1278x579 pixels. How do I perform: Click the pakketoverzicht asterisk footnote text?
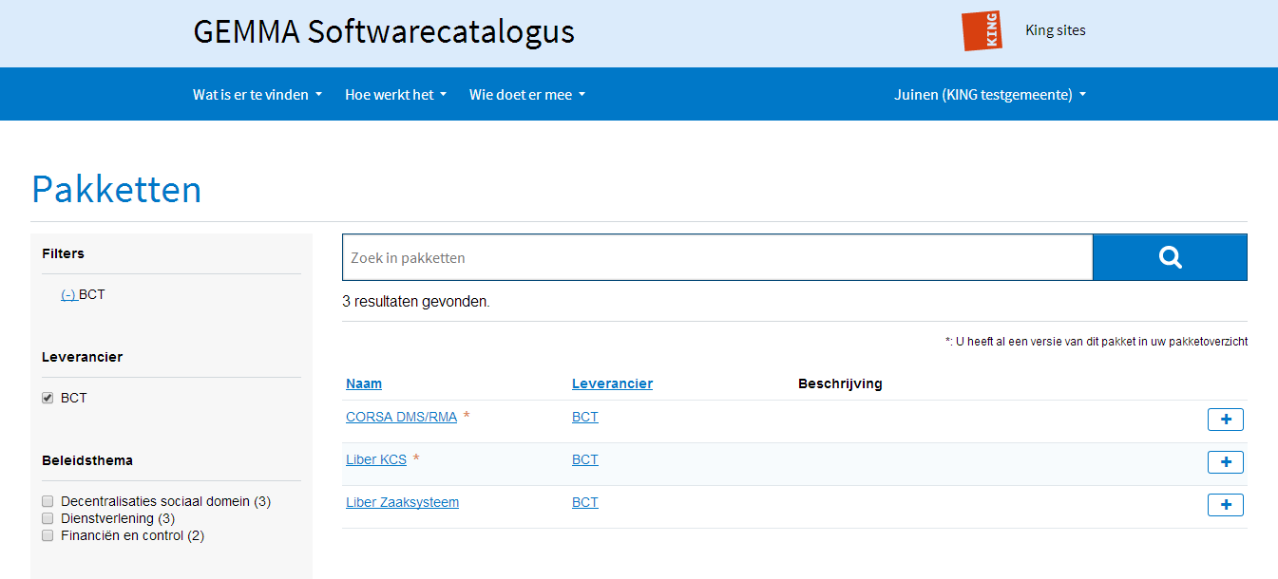click(x=1097, y=342)
